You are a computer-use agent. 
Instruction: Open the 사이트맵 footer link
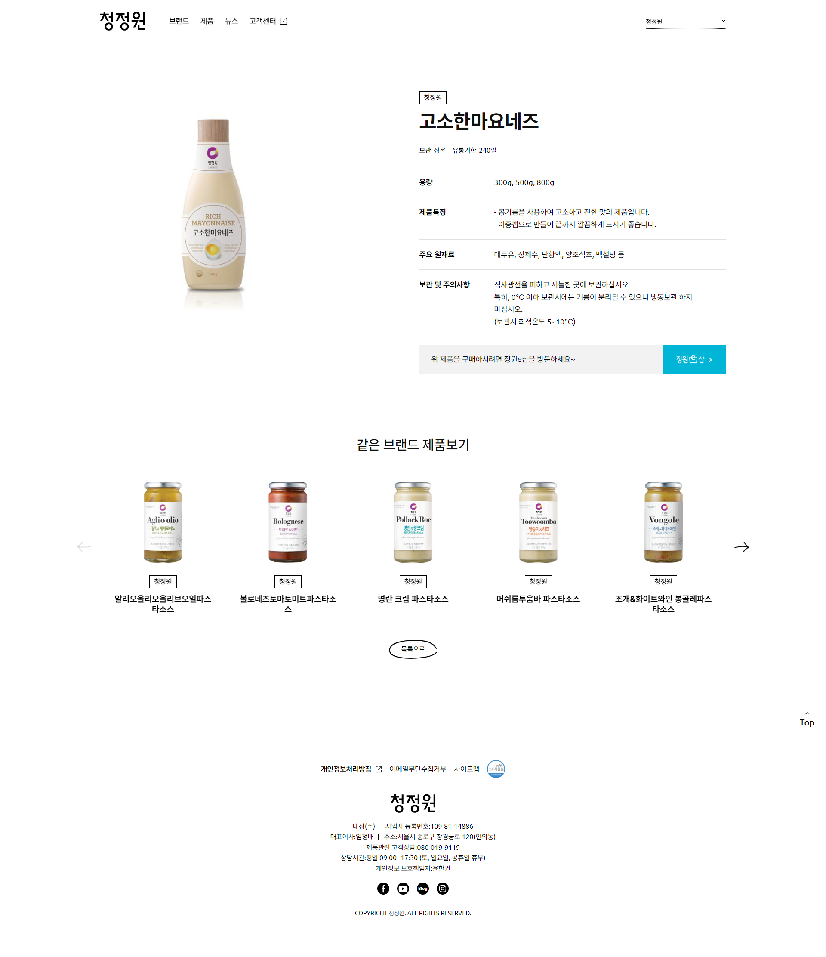coord(466,769)
